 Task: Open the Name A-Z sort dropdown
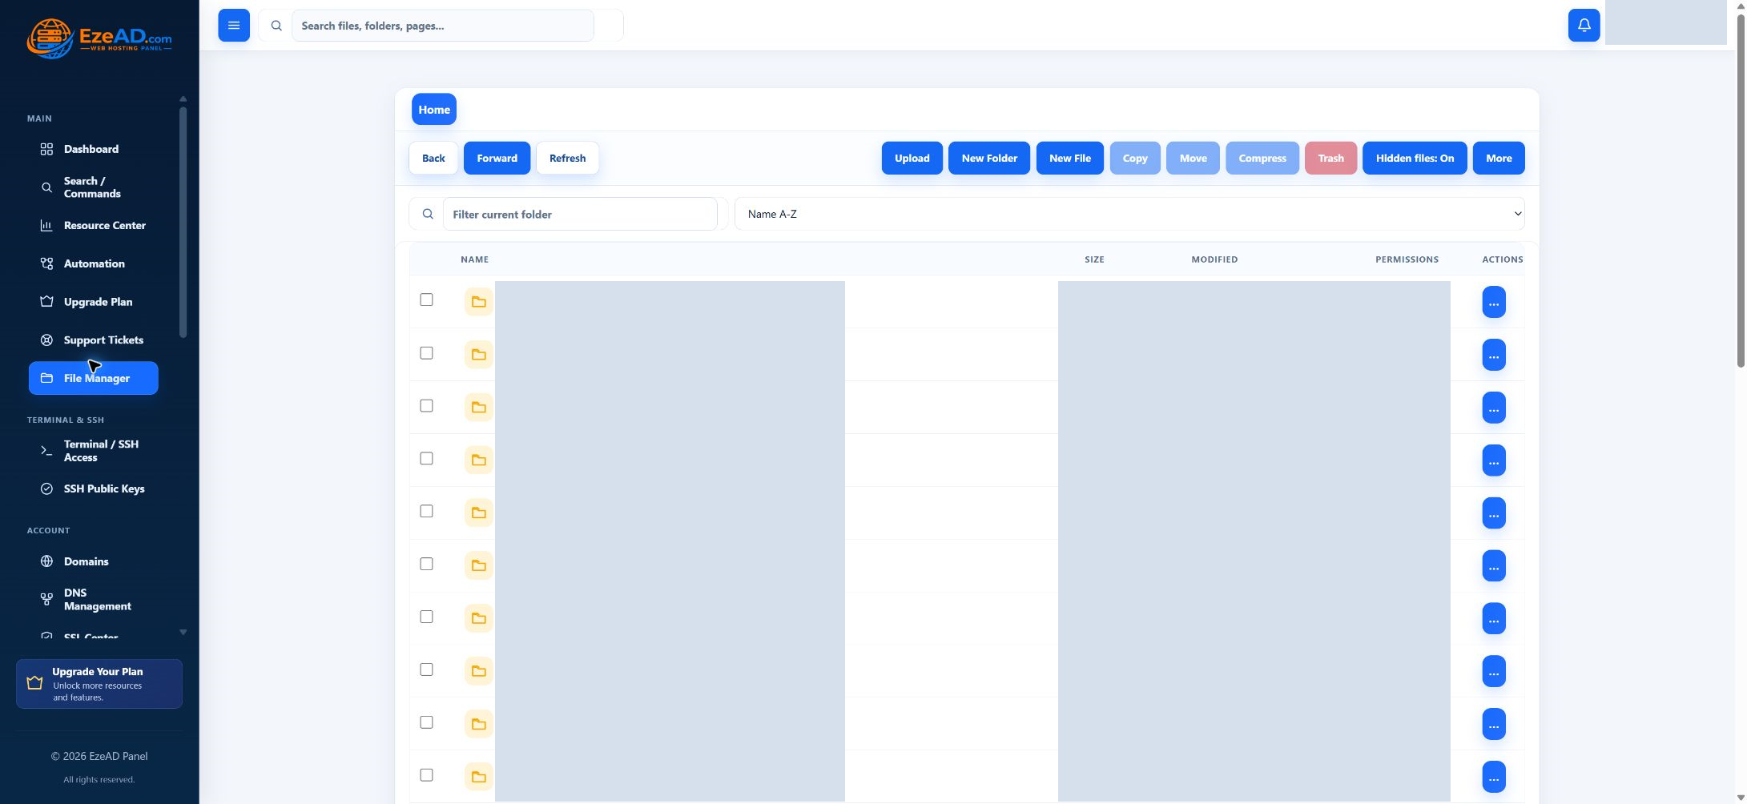(x=1129, y=214)
